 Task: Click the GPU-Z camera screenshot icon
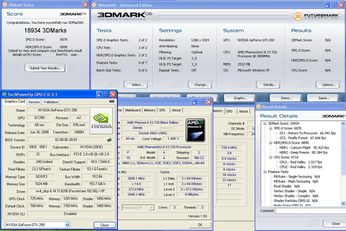pos(112,101)
